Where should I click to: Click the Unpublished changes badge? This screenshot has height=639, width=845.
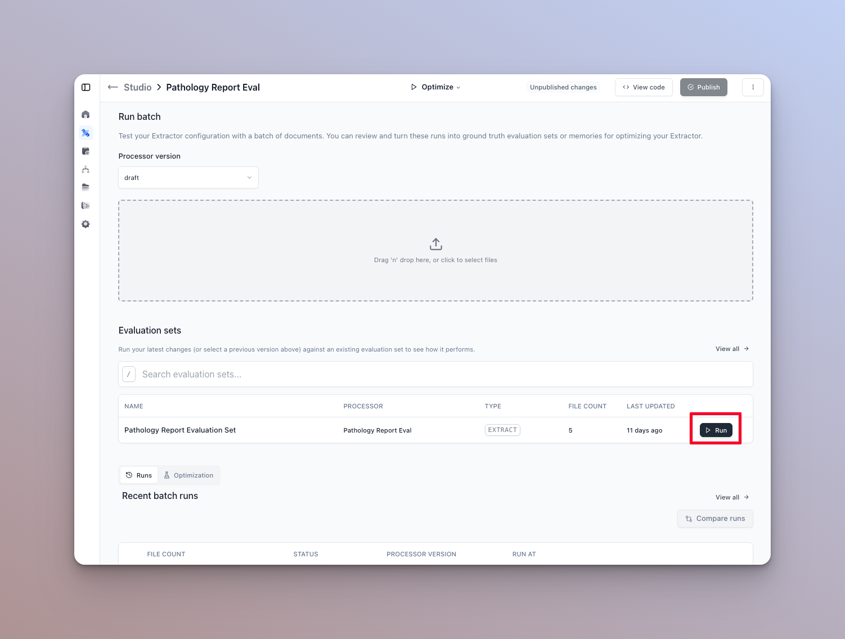tap(563, 87)
